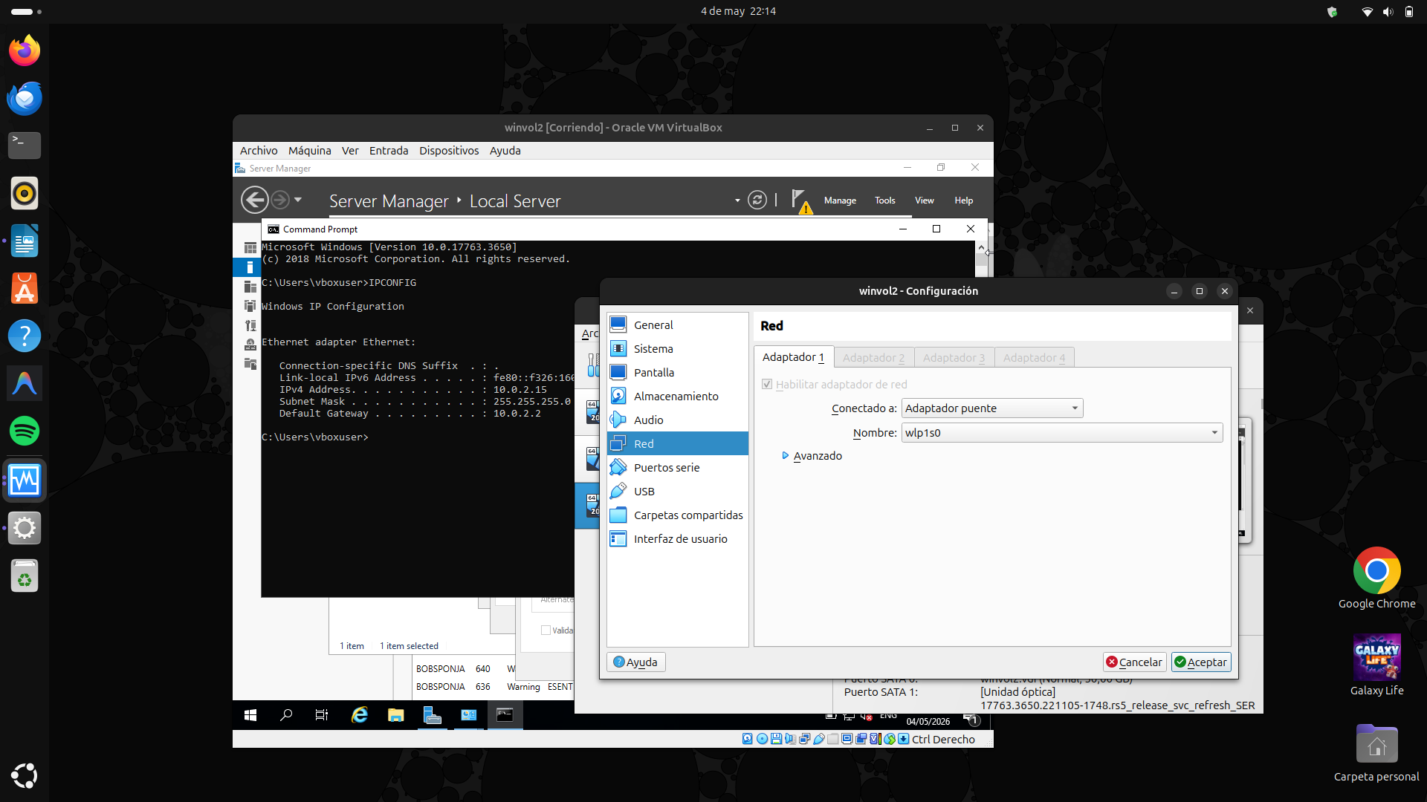Click network adapters icon in VM status bar
Image resolution: width=1427 pixels, height=802 pixels.
point(804,739)
